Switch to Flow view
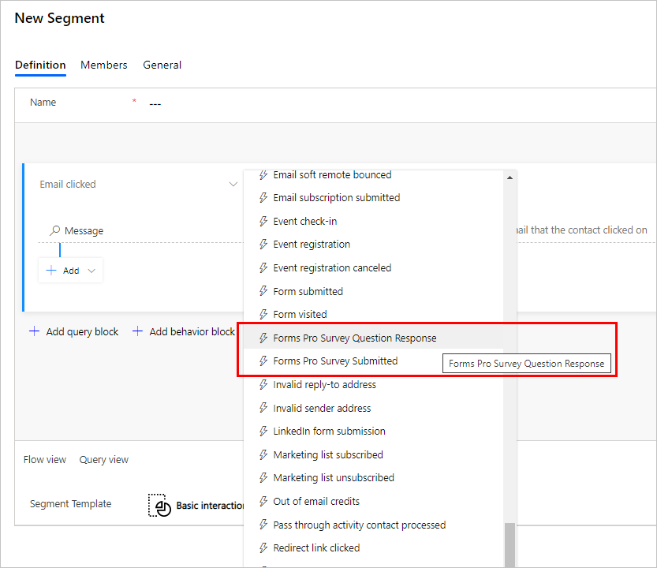This screenshot has height=568, width=657. point(45,460)
